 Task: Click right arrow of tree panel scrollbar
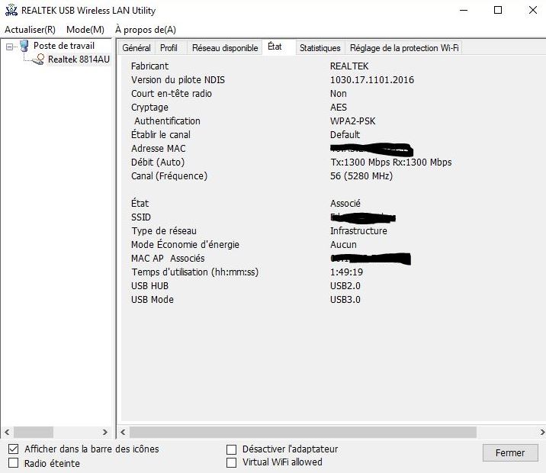tap(104, 433)
